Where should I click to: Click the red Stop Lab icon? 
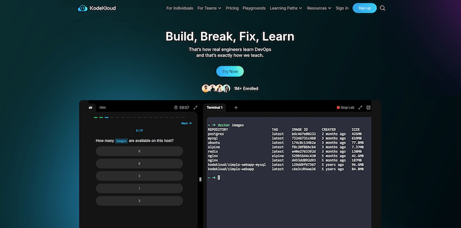tap(338, 108)
